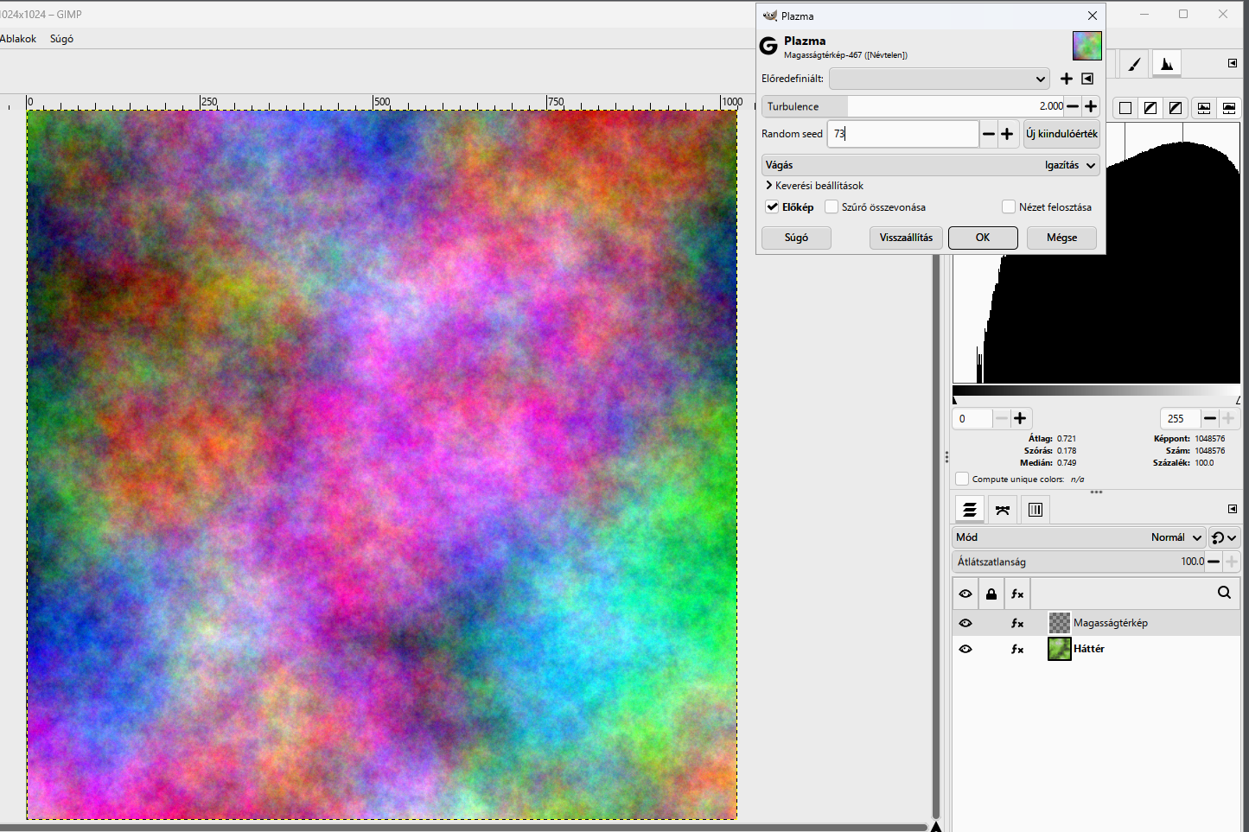
Task: Open the Histogram tab with the histogram icon
Action: tap(1167, 64)
